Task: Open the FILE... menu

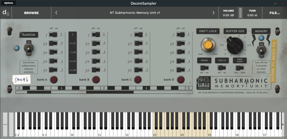Action: point(275,13)
